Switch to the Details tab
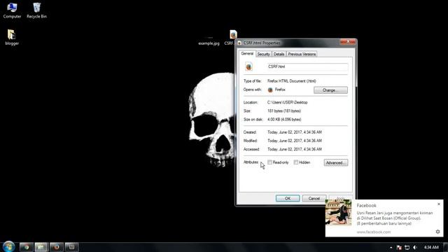Viewport: 448px width, 252px height. [x=279, y=54]
